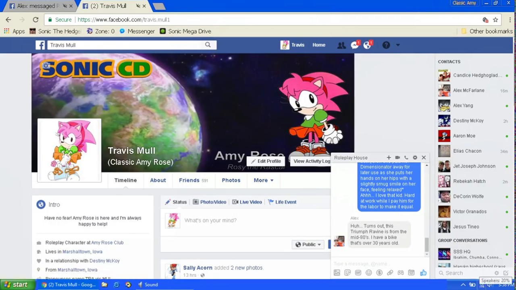Start video call in Roleplay House chat
516x290 pixels.
click(x=397, y=157)
